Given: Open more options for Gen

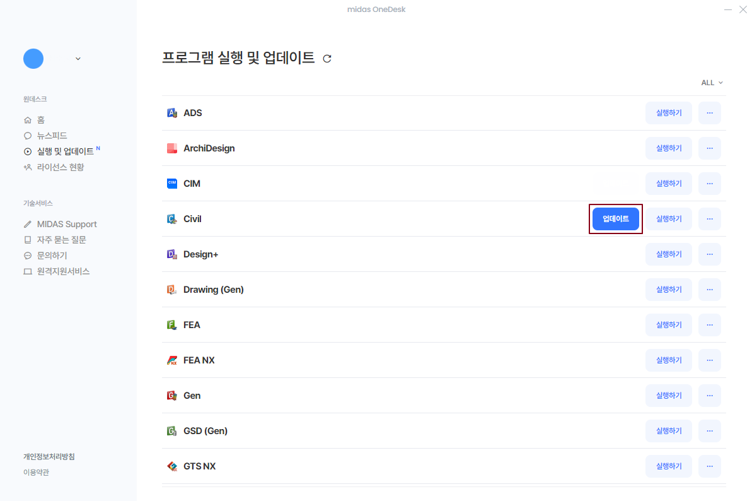Looking at the screenshot, I should coord(710,396).
